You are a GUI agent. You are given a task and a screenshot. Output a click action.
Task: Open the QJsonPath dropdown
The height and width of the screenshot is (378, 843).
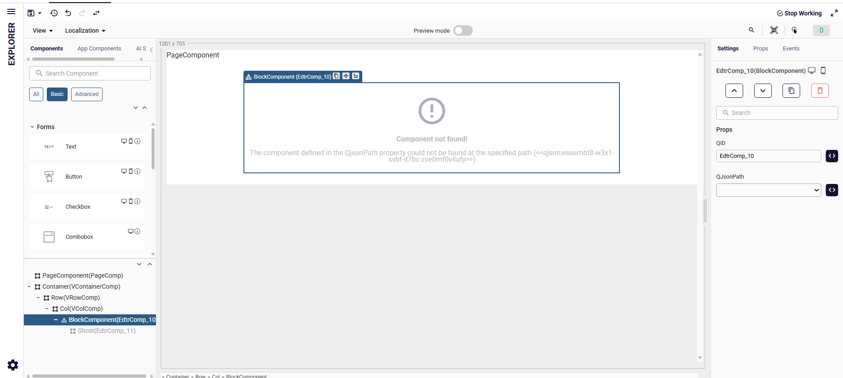pos(768,190)
